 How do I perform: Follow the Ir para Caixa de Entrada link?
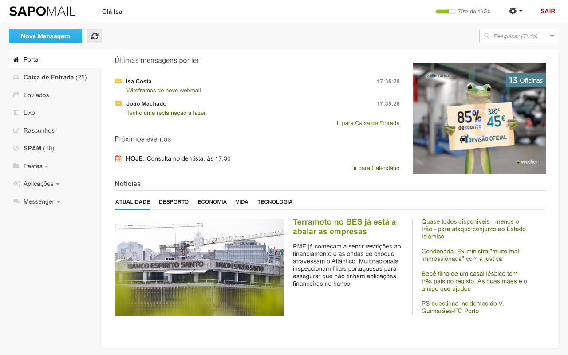pyautogui.click(x=368, y=123)
